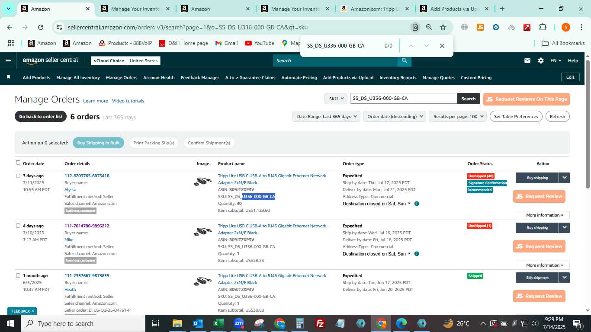Viewport: 591px width, 332px height.
Task: Select the checkbox for order 112-8203765-6075416
Action: click(x=18, y=176)
